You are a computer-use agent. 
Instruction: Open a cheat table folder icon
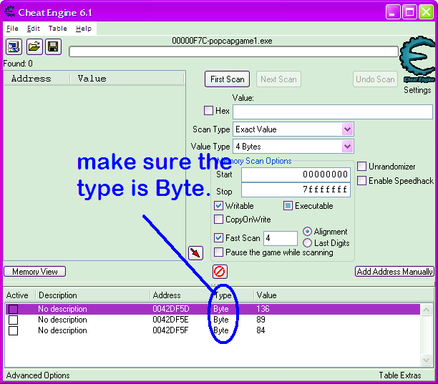point(34,47)
